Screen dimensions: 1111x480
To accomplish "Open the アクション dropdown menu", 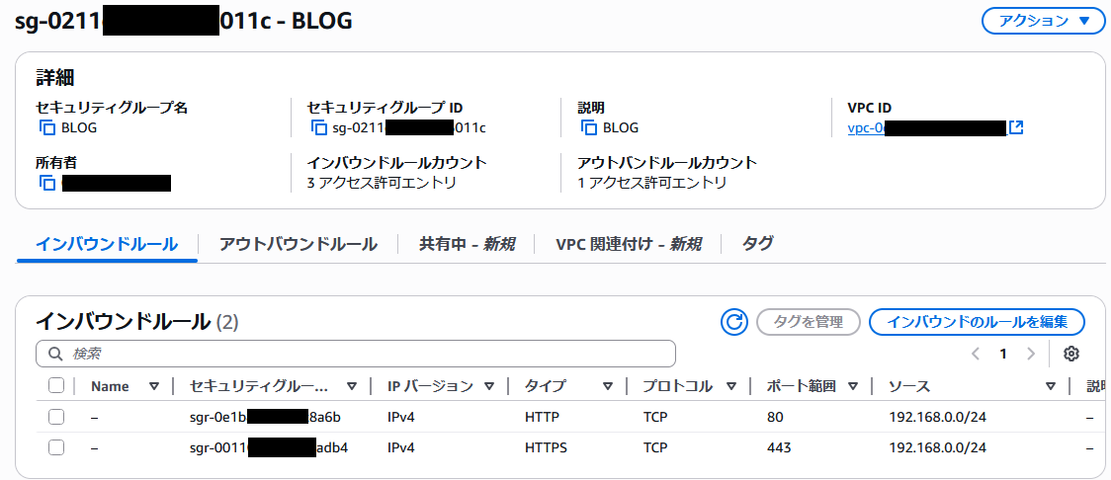I will (x=1042, y=21).
